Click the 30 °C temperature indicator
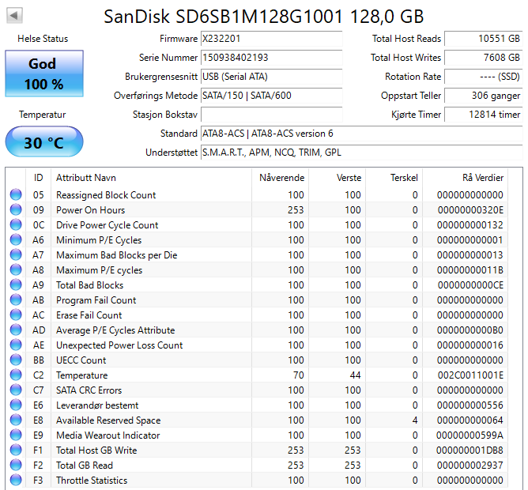 tap(43, 143)
